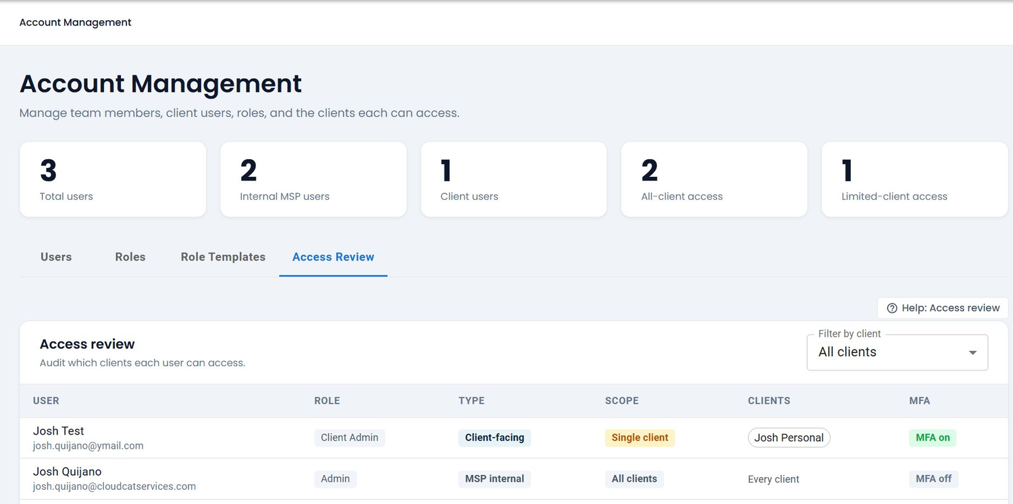Click the main Account Management page heading

[x=161, y=84]
